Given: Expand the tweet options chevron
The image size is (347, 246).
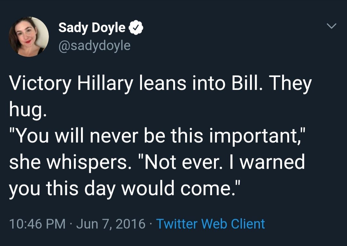Looking at the screenshot, I should point(332,25).
